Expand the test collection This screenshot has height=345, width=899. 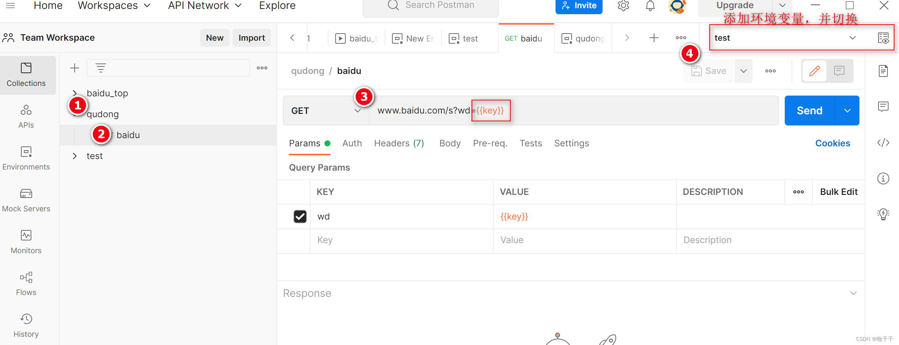click(x=75, y=156)
